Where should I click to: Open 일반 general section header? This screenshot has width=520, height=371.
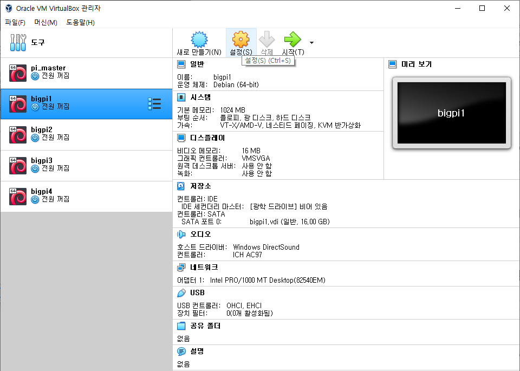click(x=197, y=64)
